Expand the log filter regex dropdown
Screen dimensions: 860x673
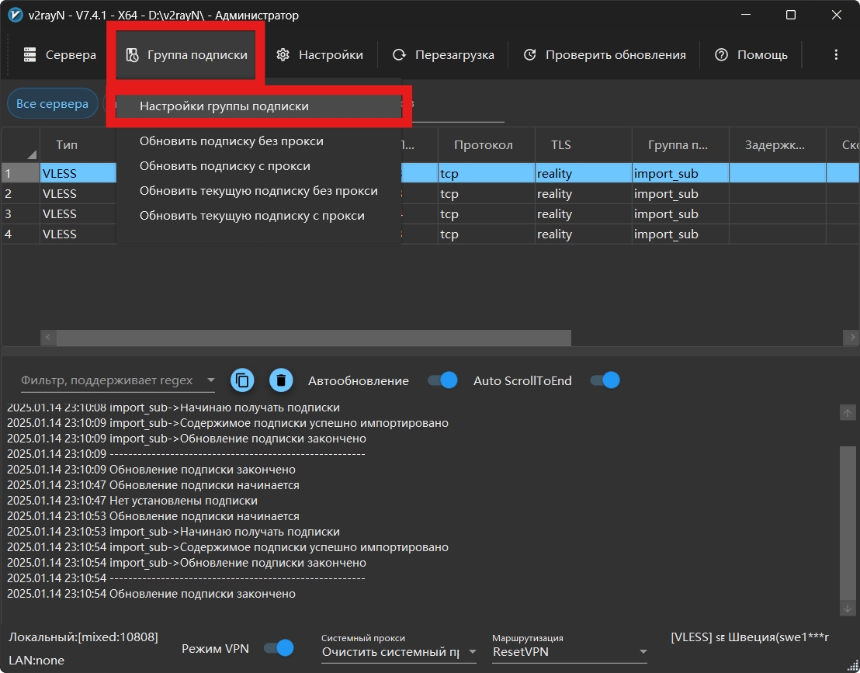[210, 380]
